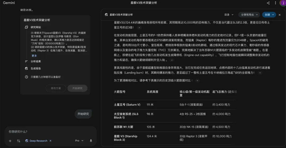Click the 系统高度 column header
286x148 pixels.
pyautogui.click(x=153, y=92)
